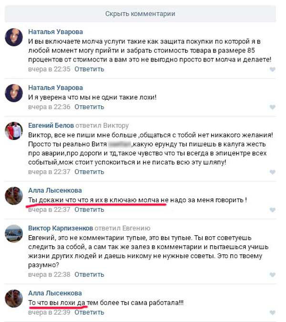Screen dimensions: 286x322
Task: Click Ответить under Виктор Карпизенков's comment
Action: tap(89, 275)
